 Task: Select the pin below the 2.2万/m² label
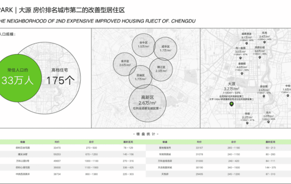tap(247, 123)
